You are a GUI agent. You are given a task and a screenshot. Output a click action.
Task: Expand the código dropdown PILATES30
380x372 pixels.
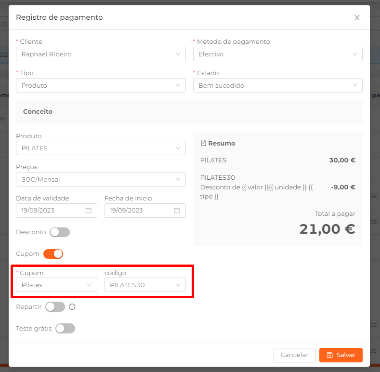[145, 285]
